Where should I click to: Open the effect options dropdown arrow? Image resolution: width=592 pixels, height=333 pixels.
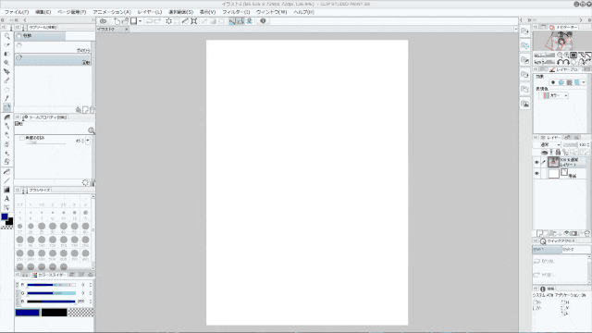click(584, 82)
